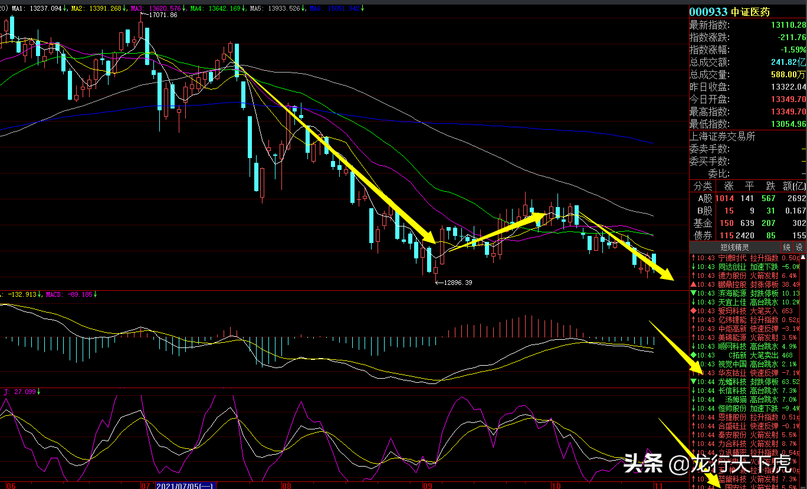The height and width of the screenshot is (489, 807).
Task: Select the 2021/07/05(一) date marker on timeline
Action: point(185,485)
